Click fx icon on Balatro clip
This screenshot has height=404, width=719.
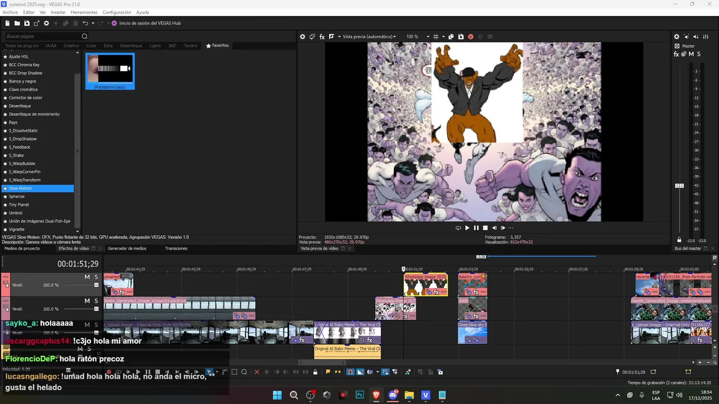pos(476,292)
